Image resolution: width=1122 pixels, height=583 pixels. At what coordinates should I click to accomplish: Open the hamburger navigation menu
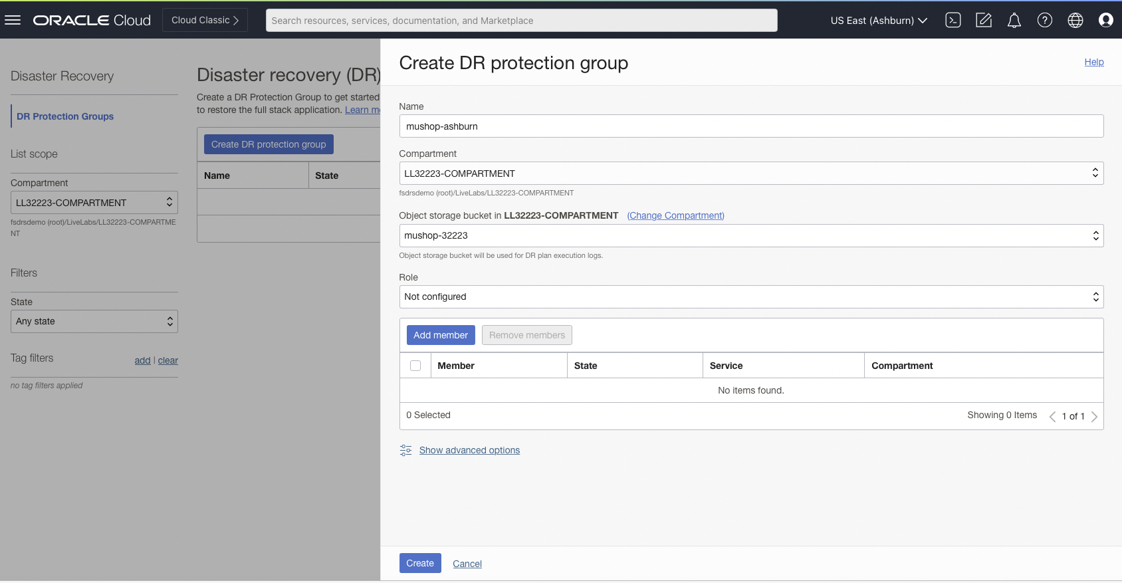point(13,20)
